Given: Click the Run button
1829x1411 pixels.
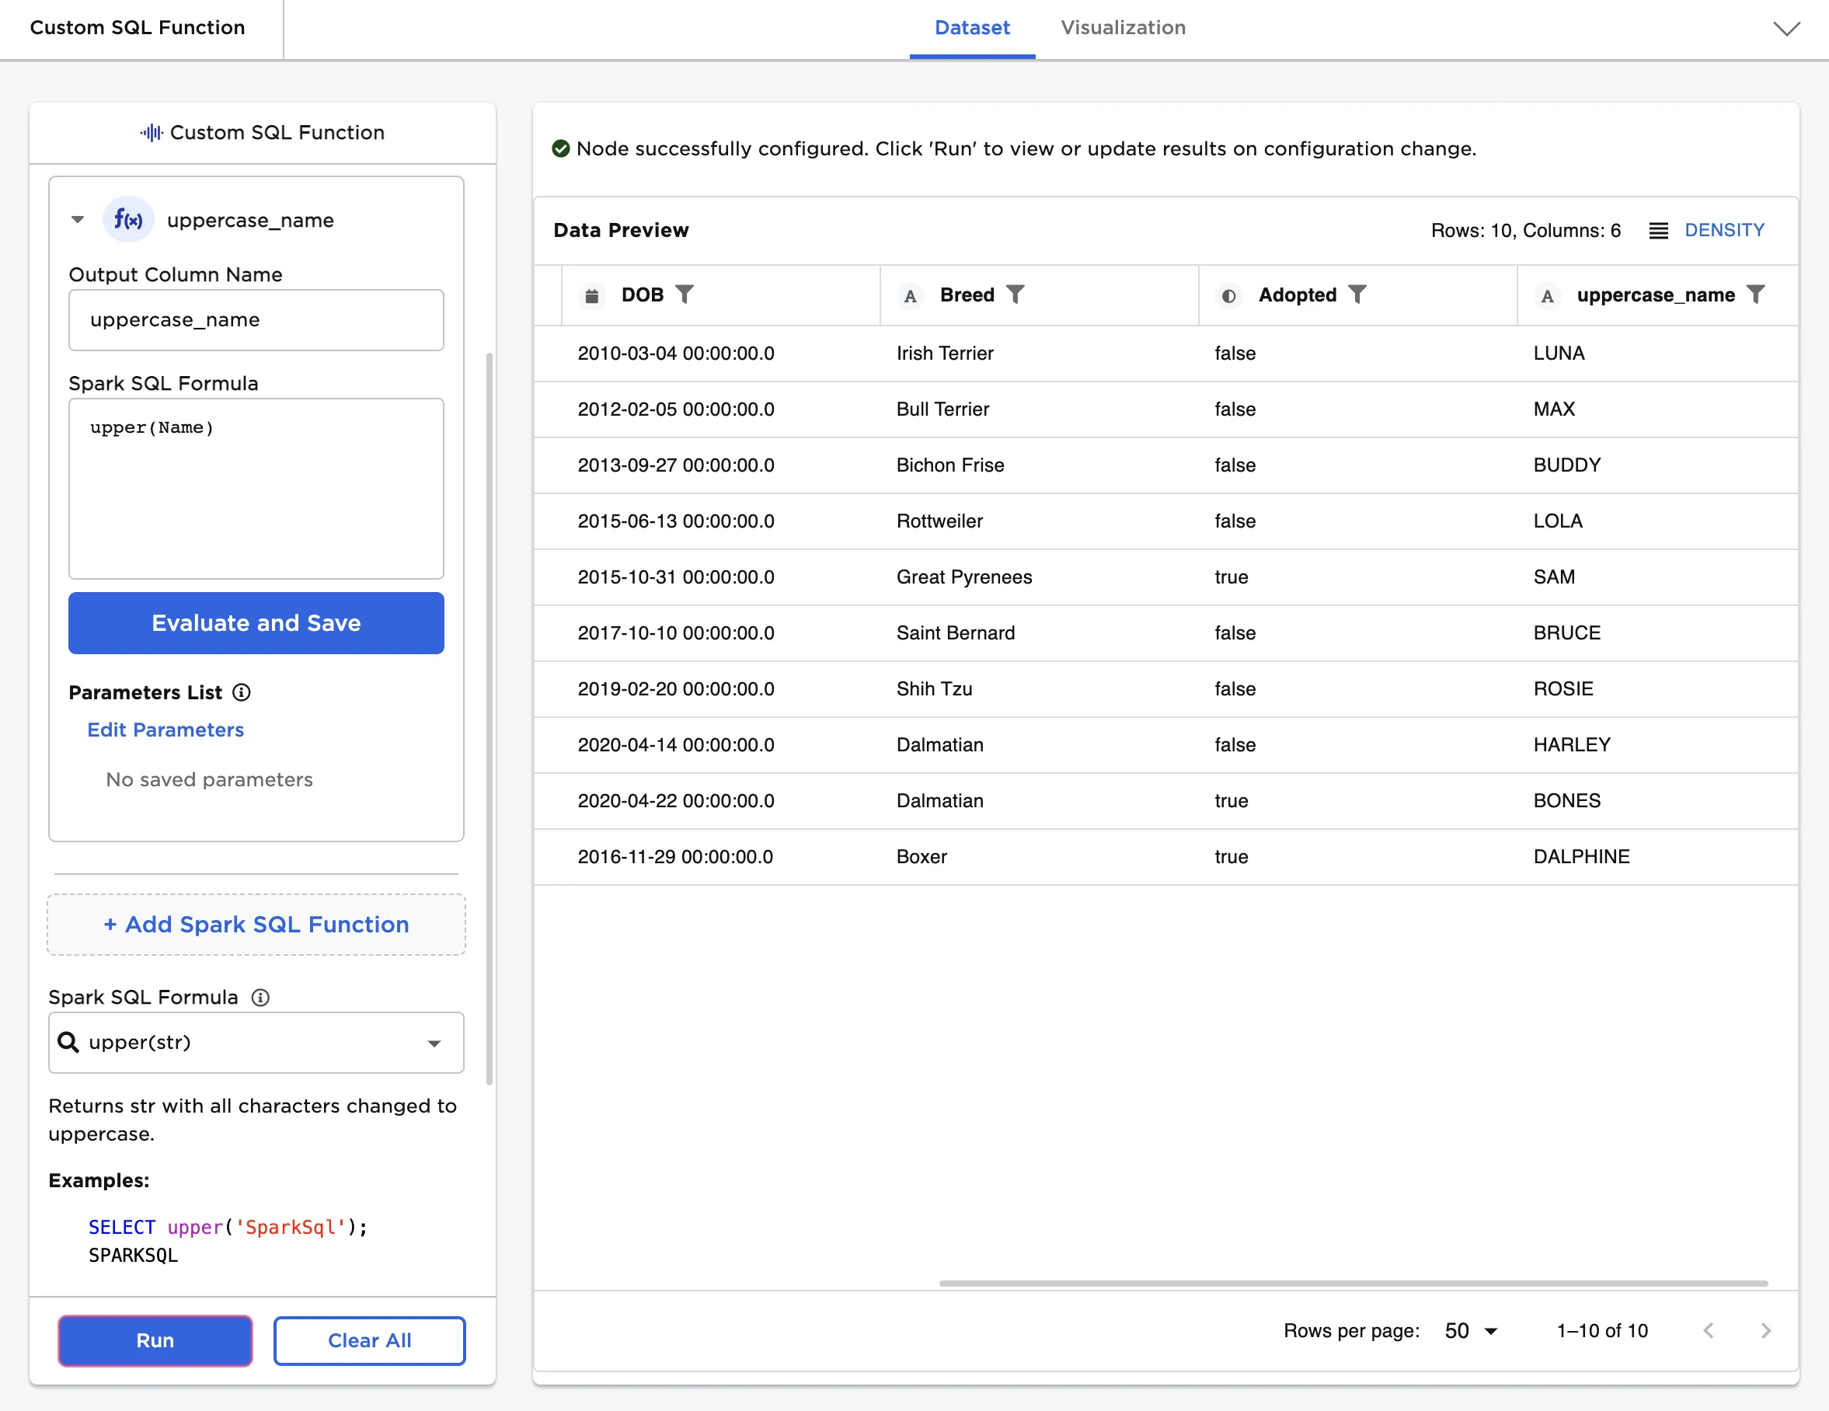Looking at the screenshot, I should (x=155, y=1340).
